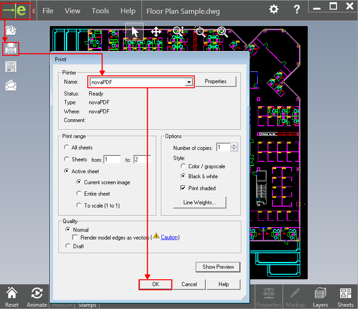Click the Send email envelope icon

pyautogui.click(x=11, y=85)
